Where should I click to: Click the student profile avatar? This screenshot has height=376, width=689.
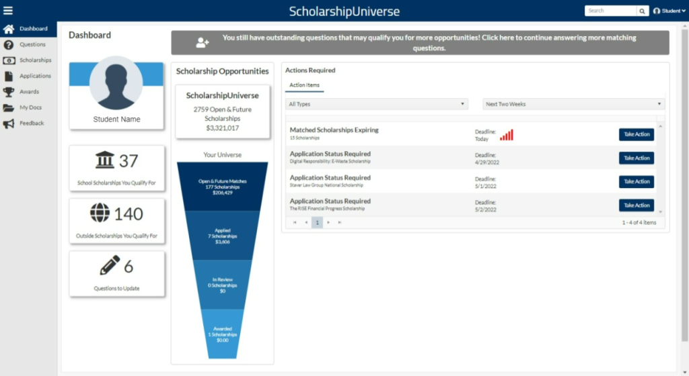click(116, 83)
